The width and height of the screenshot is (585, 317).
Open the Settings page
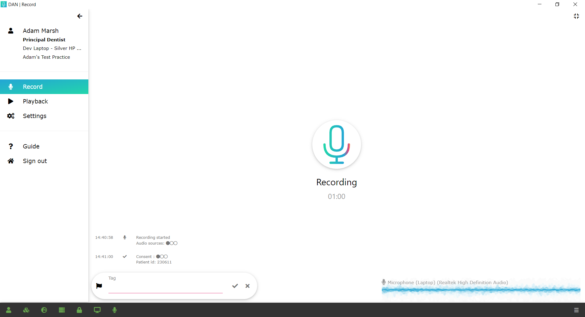pos(34,116)
